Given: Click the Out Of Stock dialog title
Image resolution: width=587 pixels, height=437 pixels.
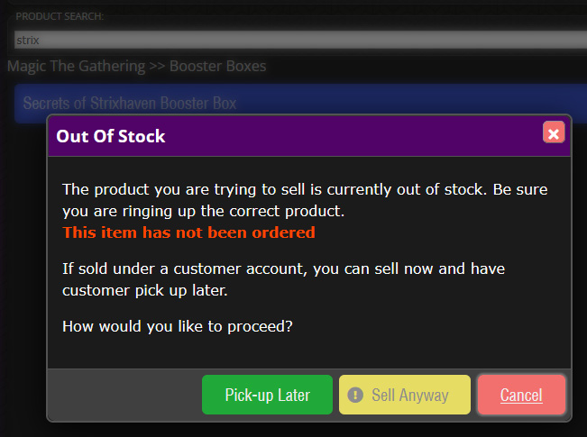Looking at the screenshot, I should click(111, 136).
